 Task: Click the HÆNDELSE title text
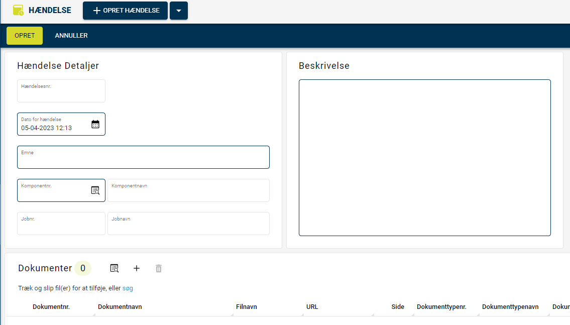click(x=50, y=10)
